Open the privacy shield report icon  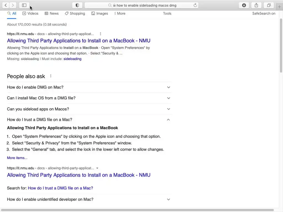pos(77,5)
